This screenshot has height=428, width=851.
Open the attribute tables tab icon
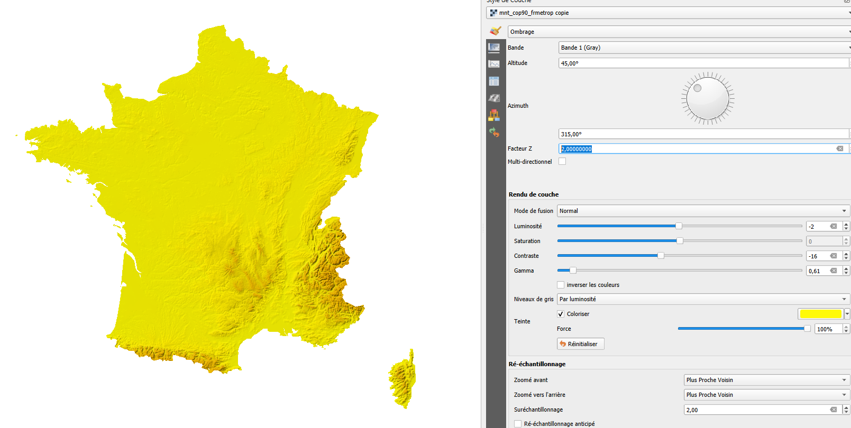494,81
